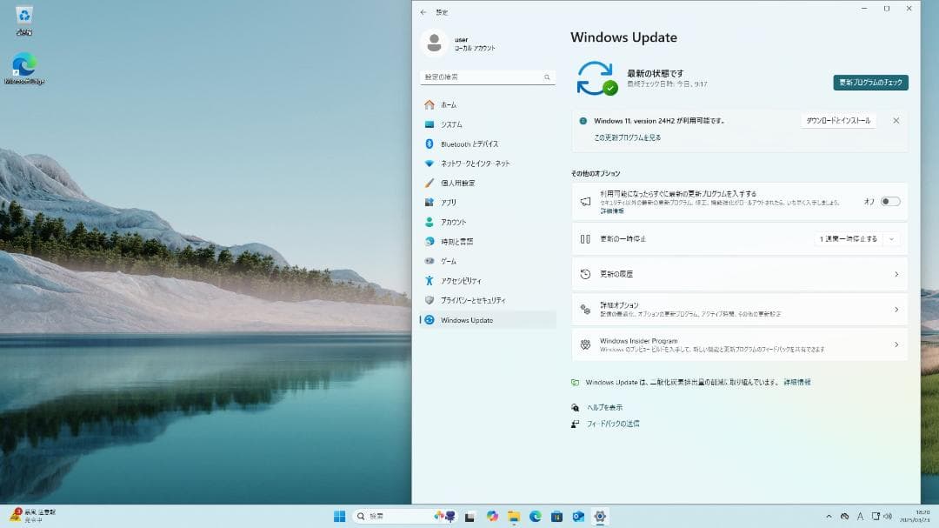Click the 個人用設定 paintbrush icon
The width and height of the screenshot is (939, 528).
pyautogui.click(x=430, y=182)
